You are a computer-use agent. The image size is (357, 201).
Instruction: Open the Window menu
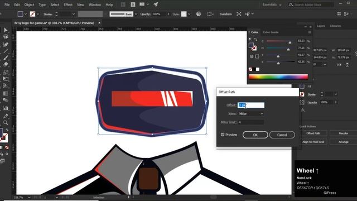[95, 4]
